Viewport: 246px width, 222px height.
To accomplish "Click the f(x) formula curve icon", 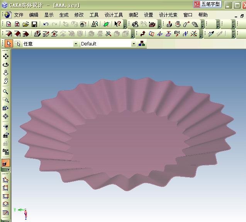I will [177, 34].
